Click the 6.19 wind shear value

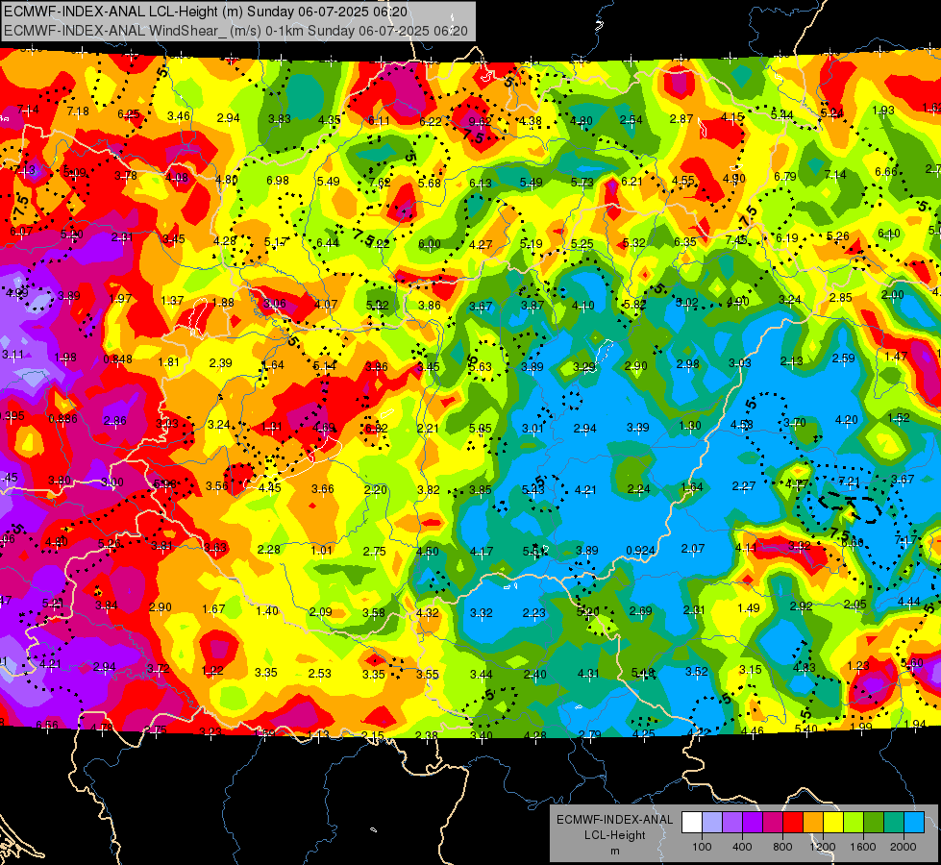787,238
